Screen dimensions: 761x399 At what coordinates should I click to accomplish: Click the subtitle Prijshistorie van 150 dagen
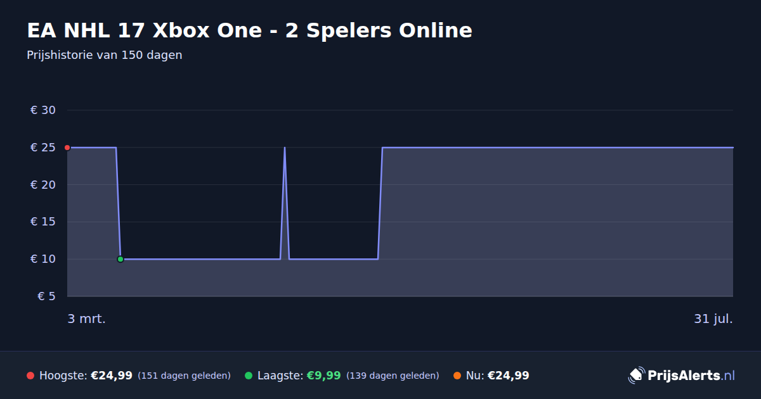pyautogui.click(x=105, y=55)
